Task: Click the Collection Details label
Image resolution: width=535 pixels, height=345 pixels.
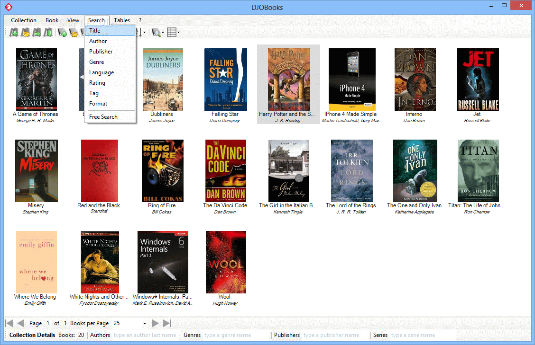Action: click(x=32, y=335)
